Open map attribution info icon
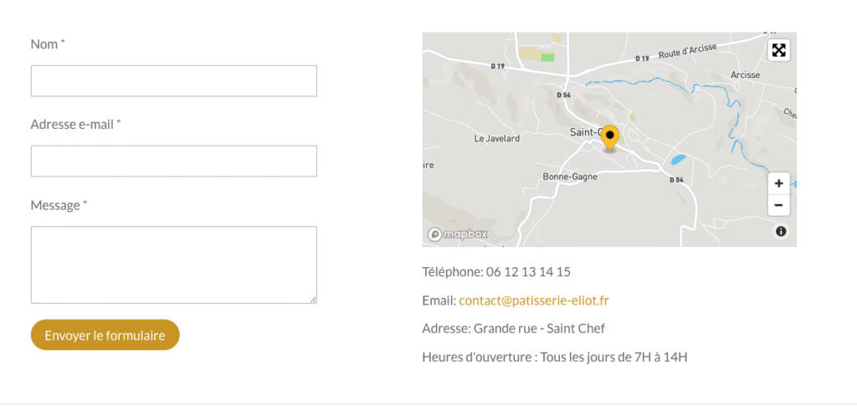857x406 pixels. (x=781, y=232)
